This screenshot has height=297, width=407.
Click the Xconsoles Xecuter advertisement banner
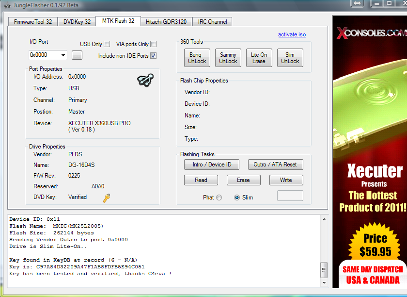[370, 151]
